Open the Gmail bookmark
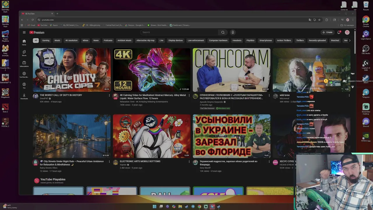 pos(31,25)
